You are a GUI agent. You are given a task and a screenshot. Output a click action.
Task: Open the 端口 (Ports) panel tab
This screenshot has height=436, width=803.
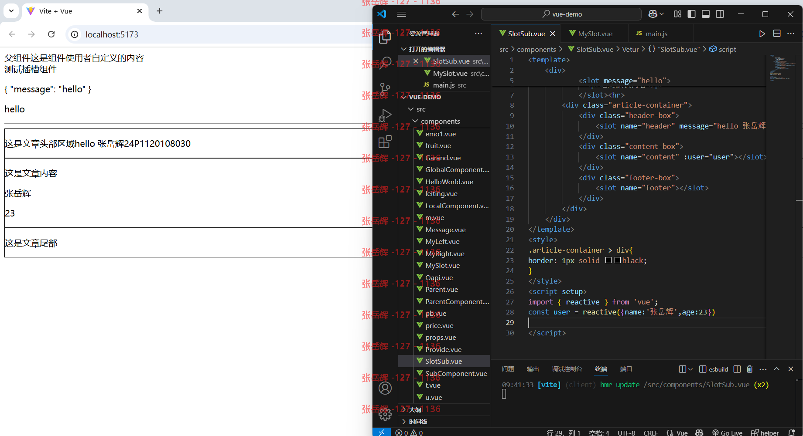pyautogui.click(x=626, y=369)
